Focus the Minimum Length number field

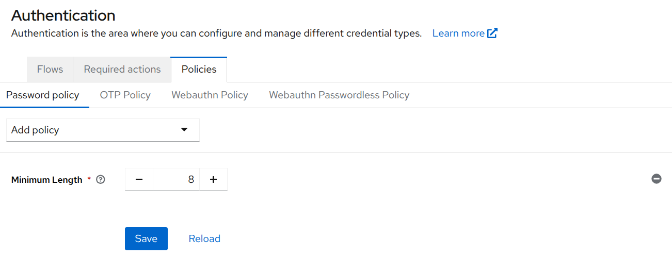(176, 180)
